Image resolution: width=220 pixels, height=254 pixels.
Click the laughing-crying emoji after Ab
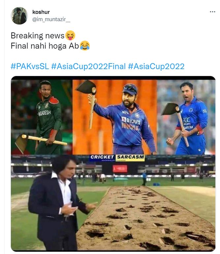pyautogui.click(x=85, y=45)
